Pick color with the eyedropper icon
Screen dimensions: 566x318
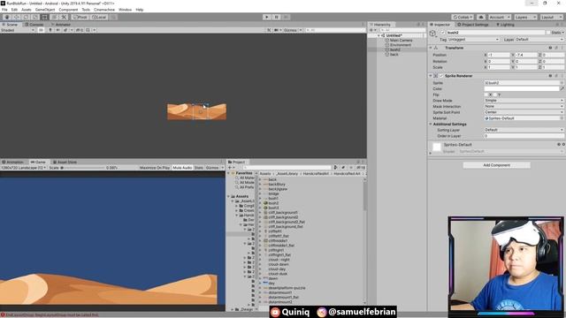(562, 88)
